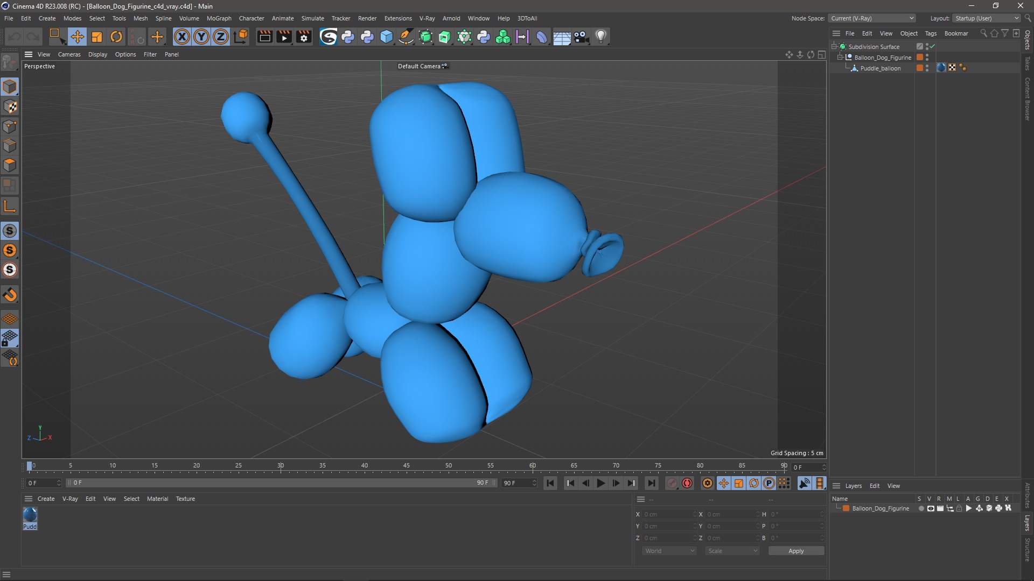Click the Spline Pen tool icon
Screen dimensions: 1034x581
(x=406, y=37)
